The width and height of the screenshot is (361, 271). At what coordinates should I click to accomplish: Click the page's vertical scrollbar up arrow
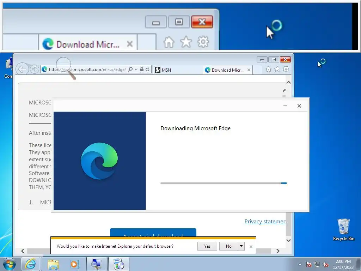coord(288,83)
